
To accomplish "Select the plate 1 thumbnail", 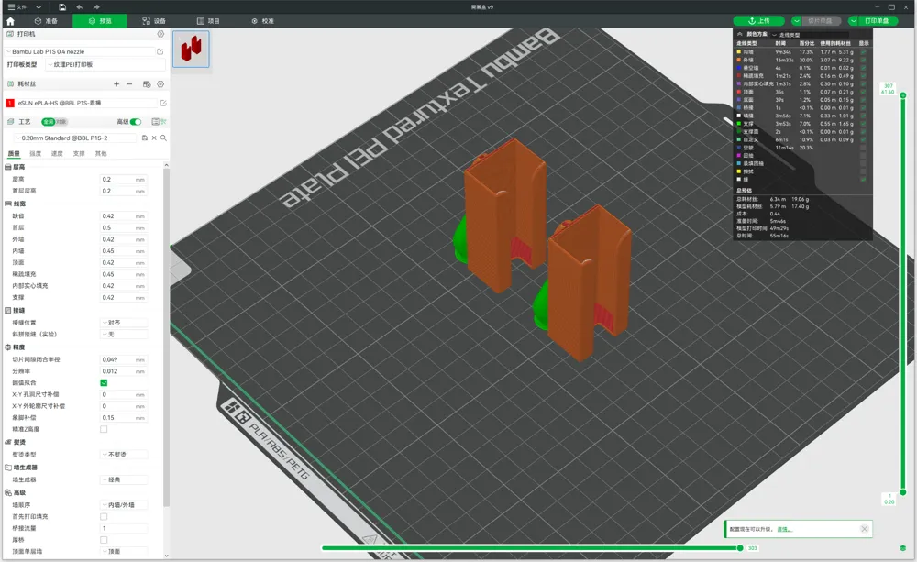I will point(192,49).
